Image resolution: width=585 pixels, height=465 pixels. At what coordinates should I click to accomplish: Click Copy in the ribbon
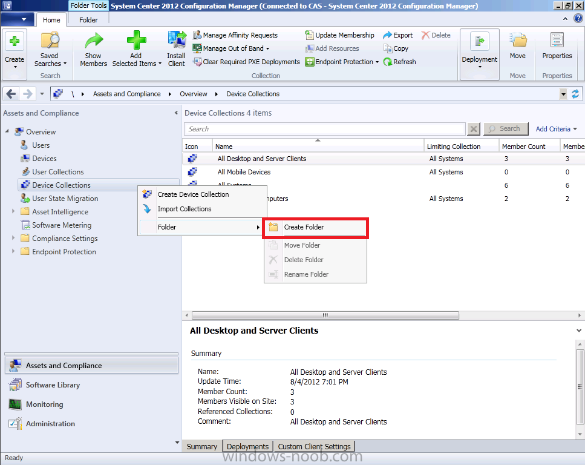tap(396, 48)
